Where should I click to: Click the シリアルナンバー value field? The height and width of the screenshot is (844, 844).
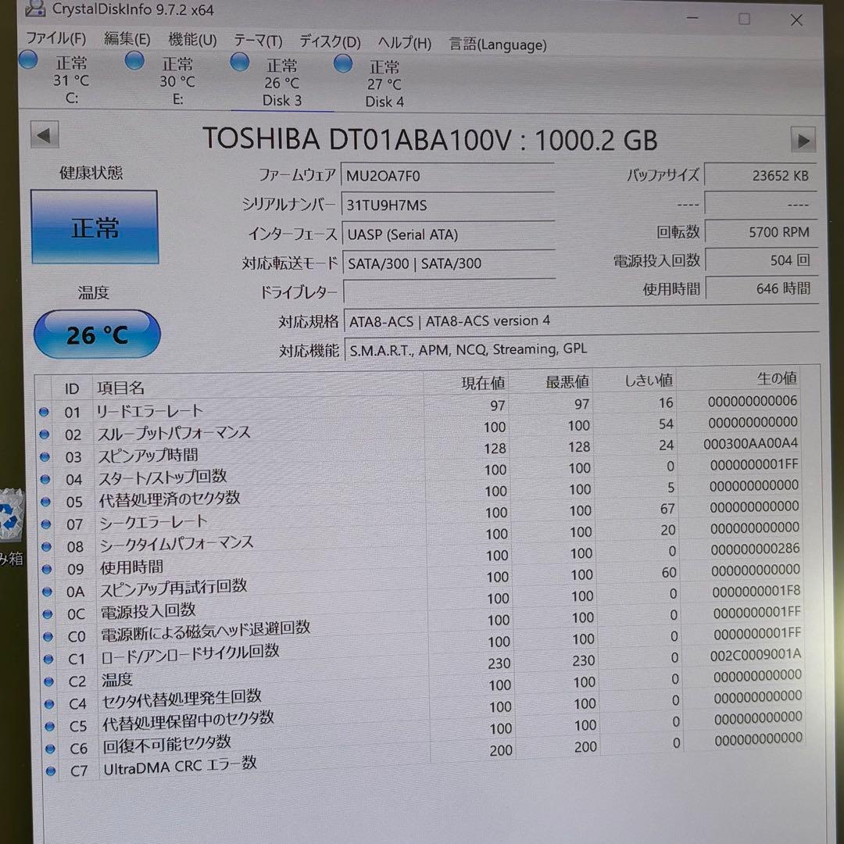tap(448, 205)
